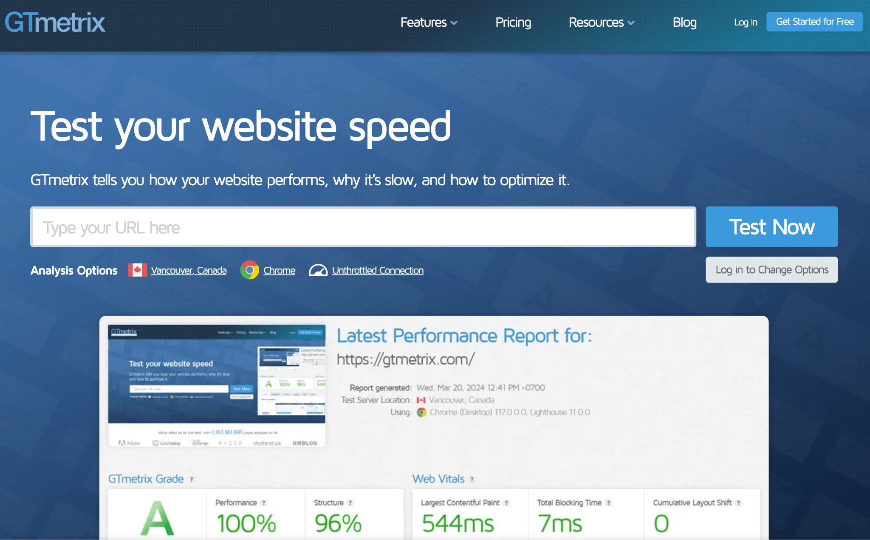Screen dimensions: 870x540
Task: Open the Blog page
Action: pos(684,23)
